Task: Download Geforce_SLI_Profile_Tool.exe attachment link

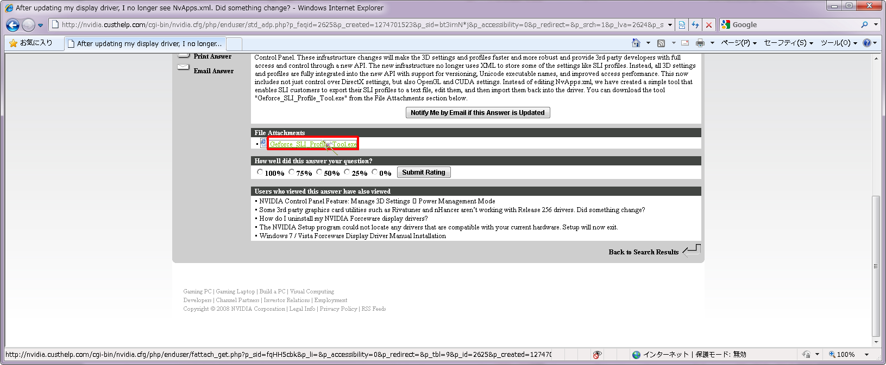Action: tap(313, 144)
